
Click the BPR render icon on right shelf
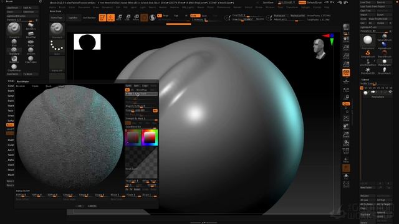pos(346,27)
